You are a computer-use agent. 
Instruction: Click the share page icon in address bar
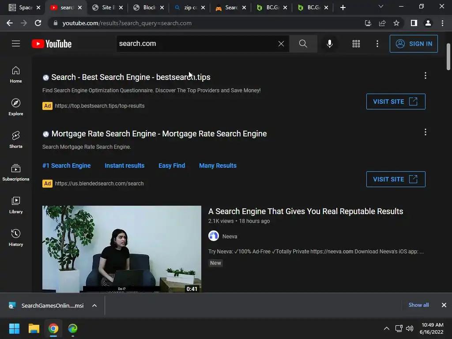[382, 23]
